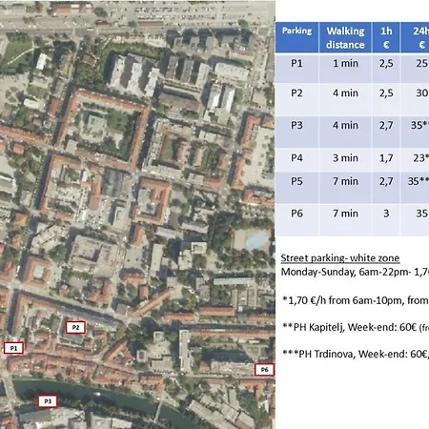Screen dimensions: 429x429
Task: Click the P2 cell in parking table
Action: tap(296, 93)
